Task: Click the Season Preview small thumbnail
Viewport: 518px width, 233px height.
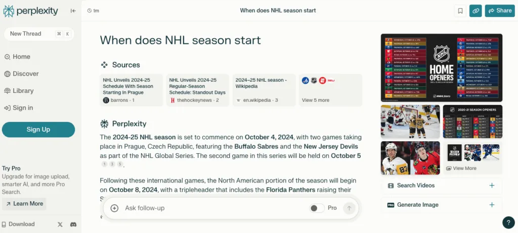Action: [x=455, y=153]
